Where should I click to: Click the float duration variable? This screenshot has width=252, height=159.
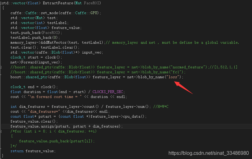32,92
